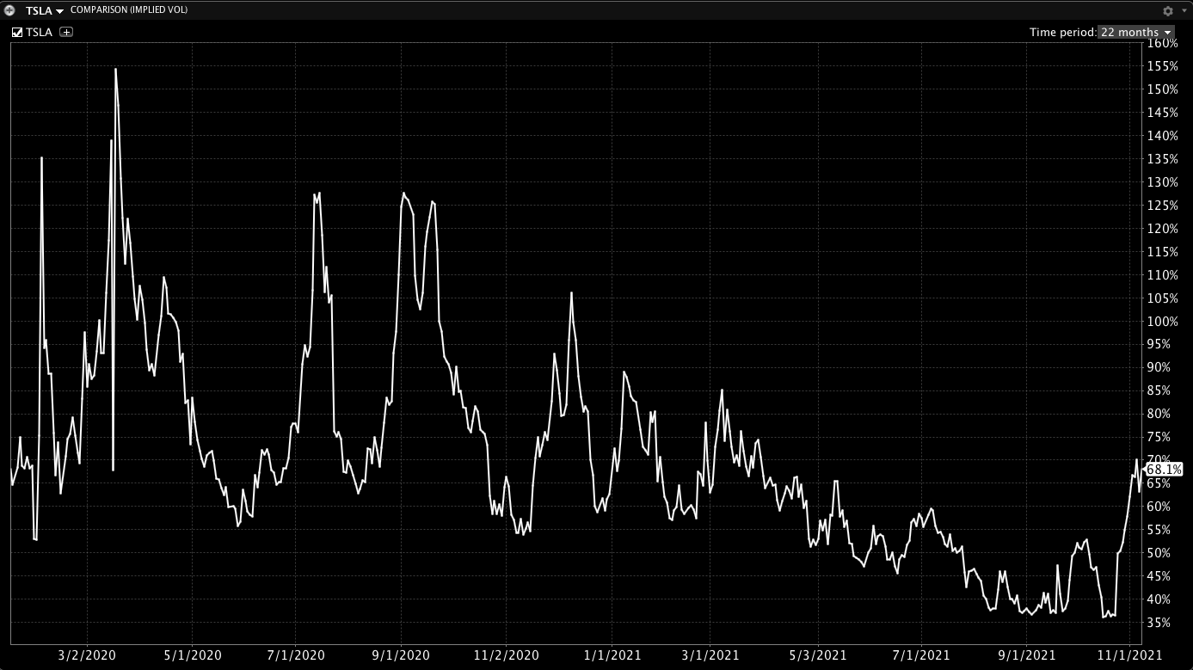
Task: Click the 155% y-axis label
Action: 1163,66
